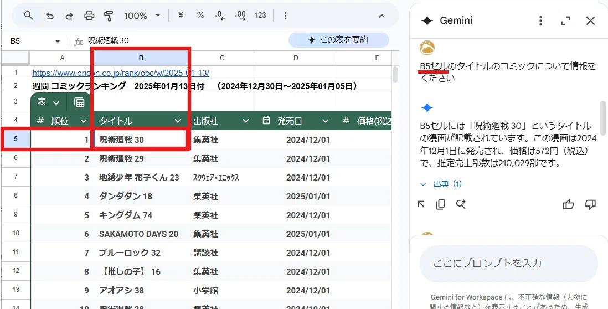Select row 8 header
Screen dimensions: 608x309
click(16, 196)
